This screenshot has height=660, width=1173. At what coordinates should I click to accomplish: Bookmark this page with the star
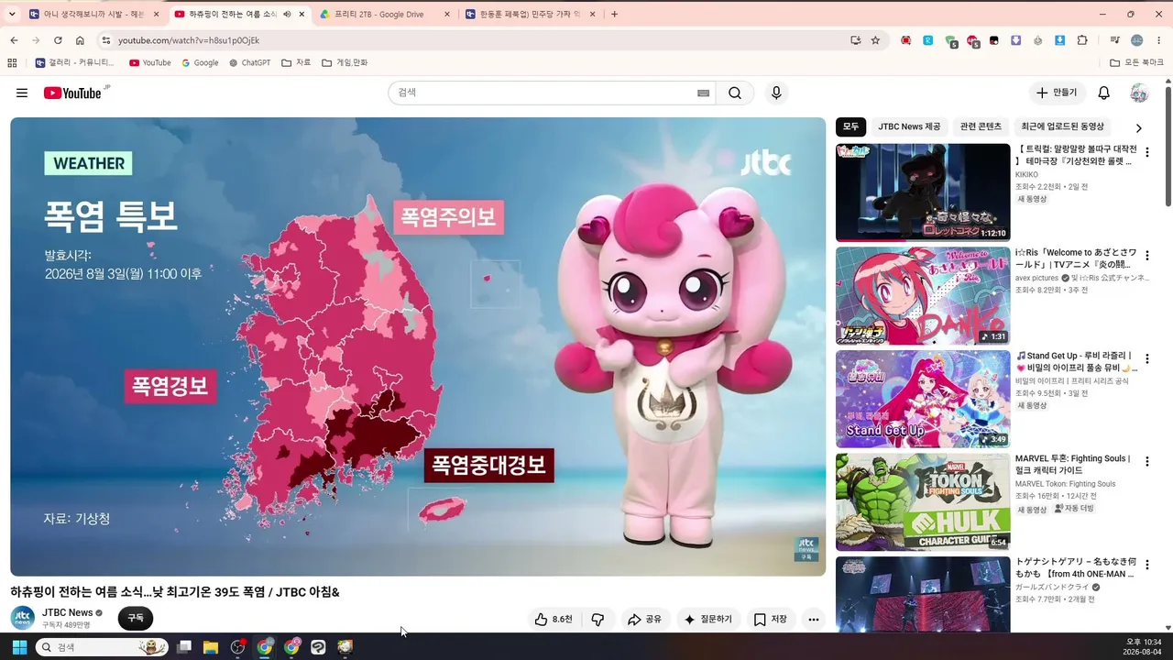click(x=875, y=40)
